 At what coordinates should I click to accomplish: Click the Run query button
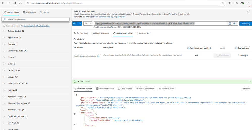point(246,24)
